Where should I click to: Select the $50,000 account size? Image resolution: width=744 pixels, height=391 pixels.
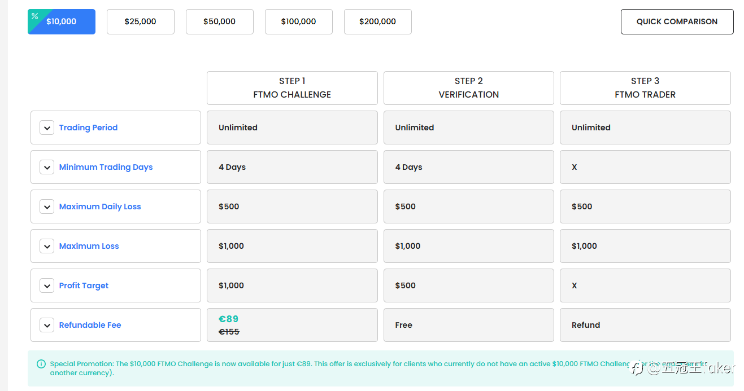click(220, 21)
